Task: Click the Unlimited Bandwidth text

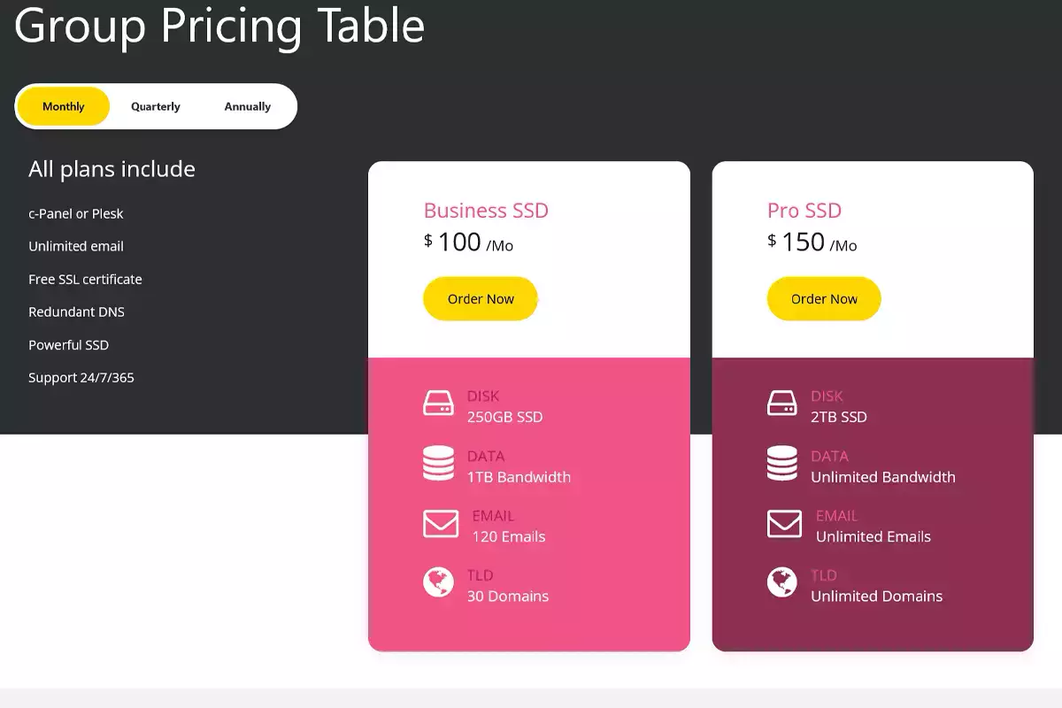Action: pyautogui.click(x=882, y=477)
